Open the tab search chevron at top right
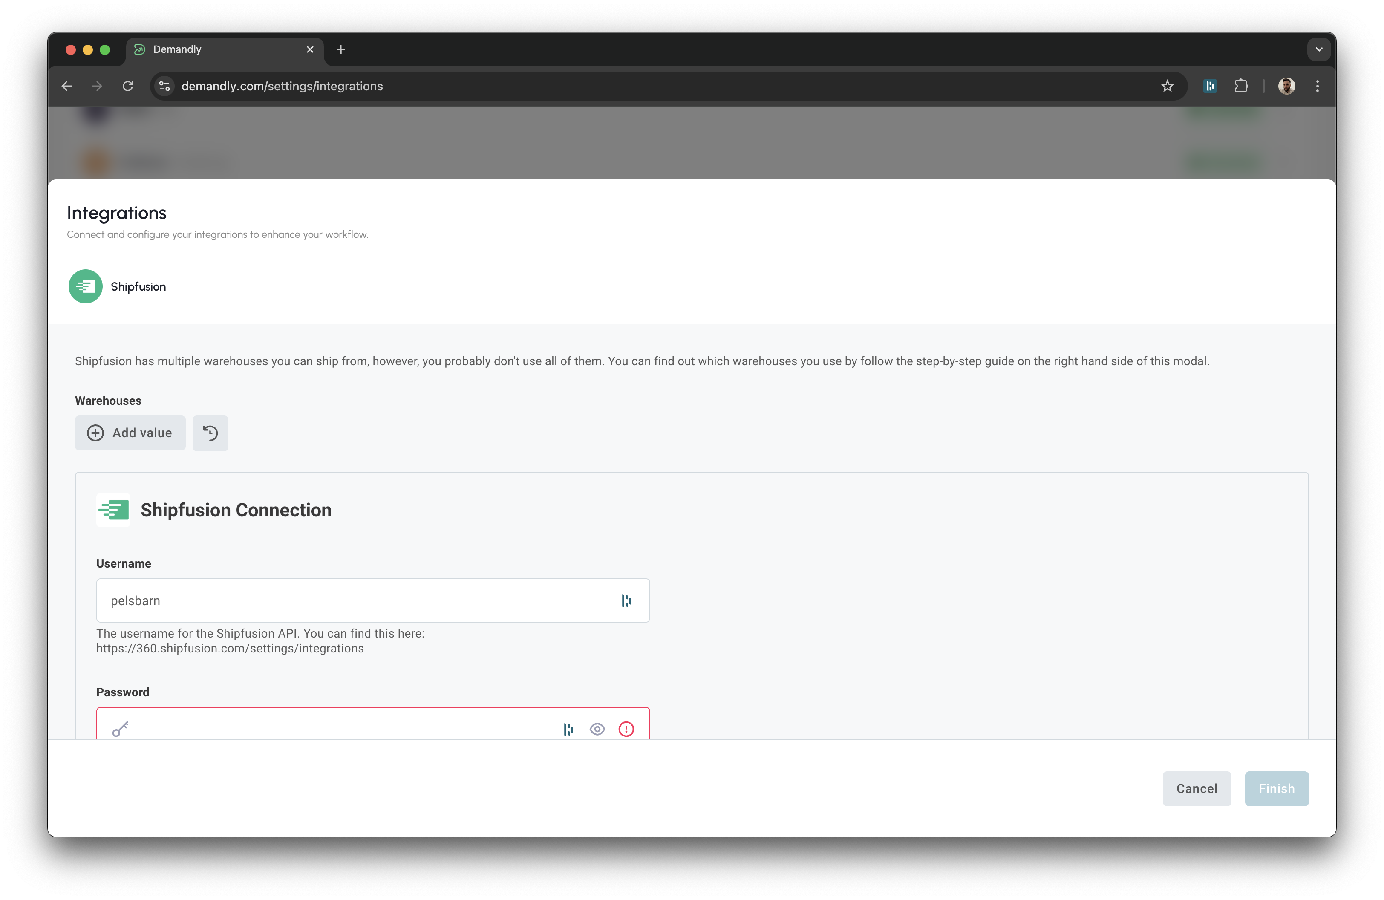This screenshot has height=900, width=1384. click(1318, 49)
